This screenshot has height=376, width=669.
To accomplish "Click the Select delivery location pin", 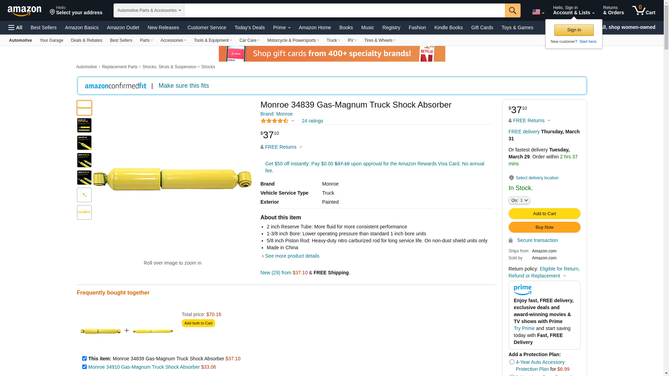I will (x=511, y=178).
